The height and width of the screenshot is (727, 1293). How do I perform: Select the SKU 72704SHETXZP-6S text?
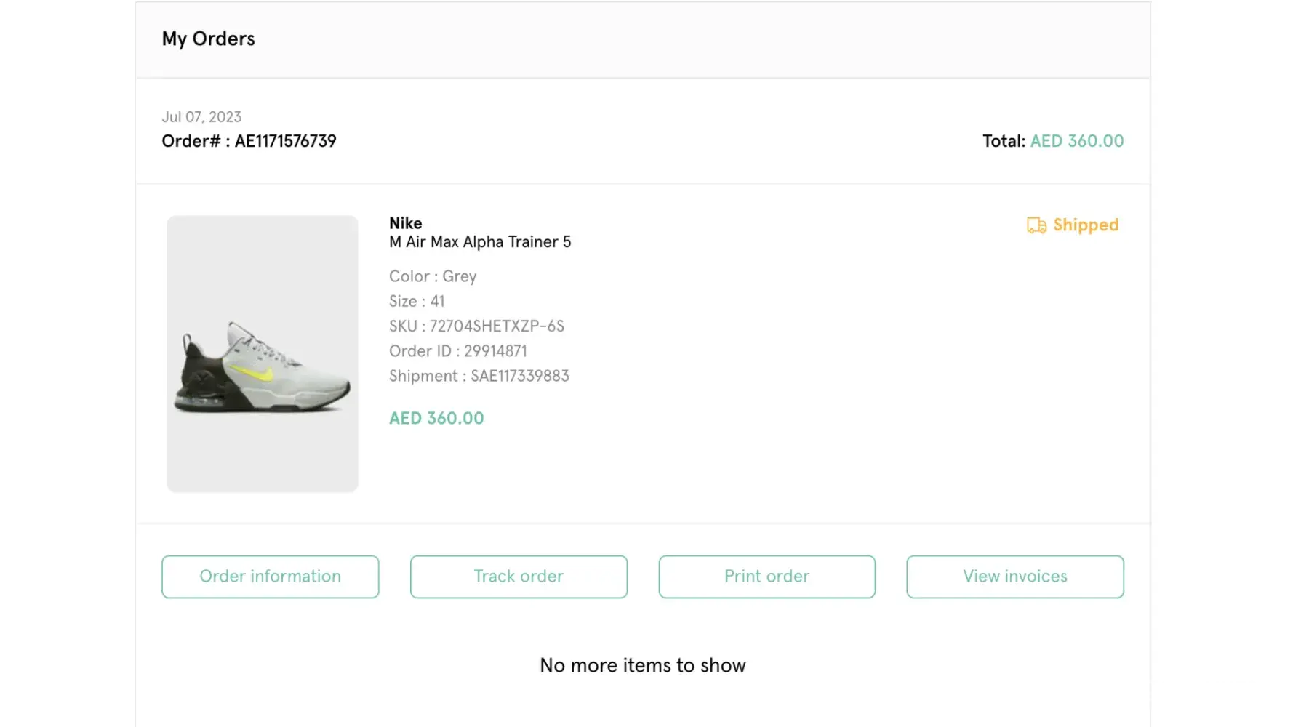(x=476, y=326)
